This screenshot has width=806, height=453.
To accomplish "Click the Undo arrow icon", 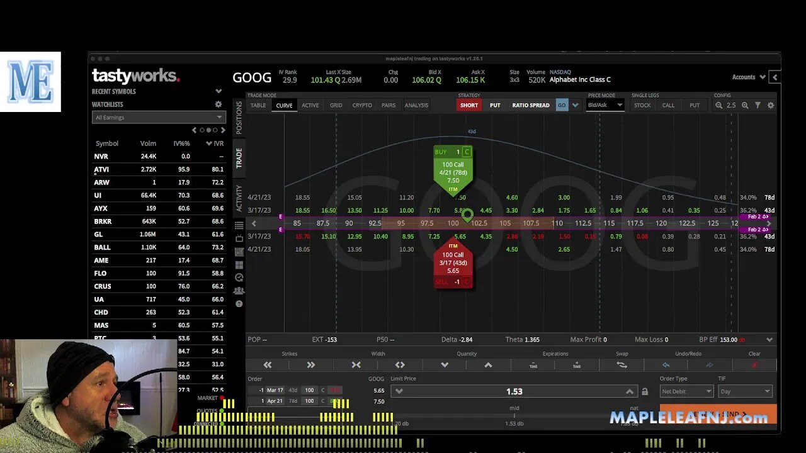I will pyautogui.click(x=666, y=365).
